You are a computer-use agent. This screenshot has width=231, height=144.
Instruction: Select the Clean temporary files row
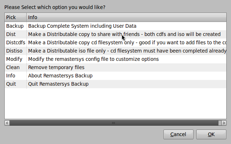(x=13, y=67)
